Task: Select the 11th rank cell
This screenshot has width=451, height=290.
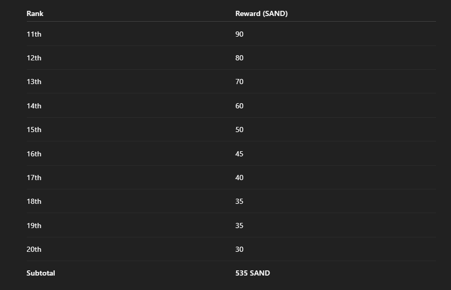Action: click(34, 34)
